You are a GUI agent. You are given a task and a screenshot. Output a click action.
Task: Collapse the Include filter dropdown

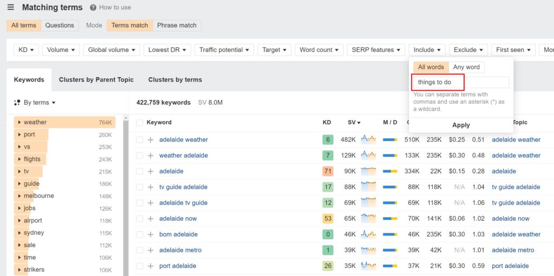pos(427,50)
